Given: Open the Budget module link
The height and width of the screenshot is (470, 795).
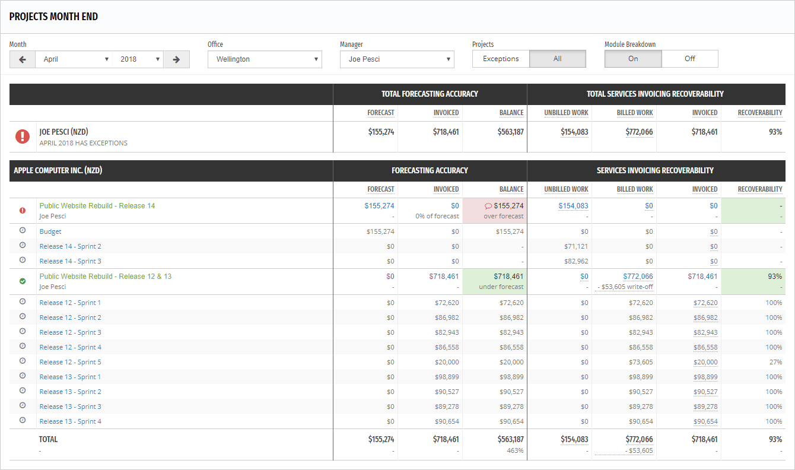Looking at the screenshot, I should [x=50, y=232].
